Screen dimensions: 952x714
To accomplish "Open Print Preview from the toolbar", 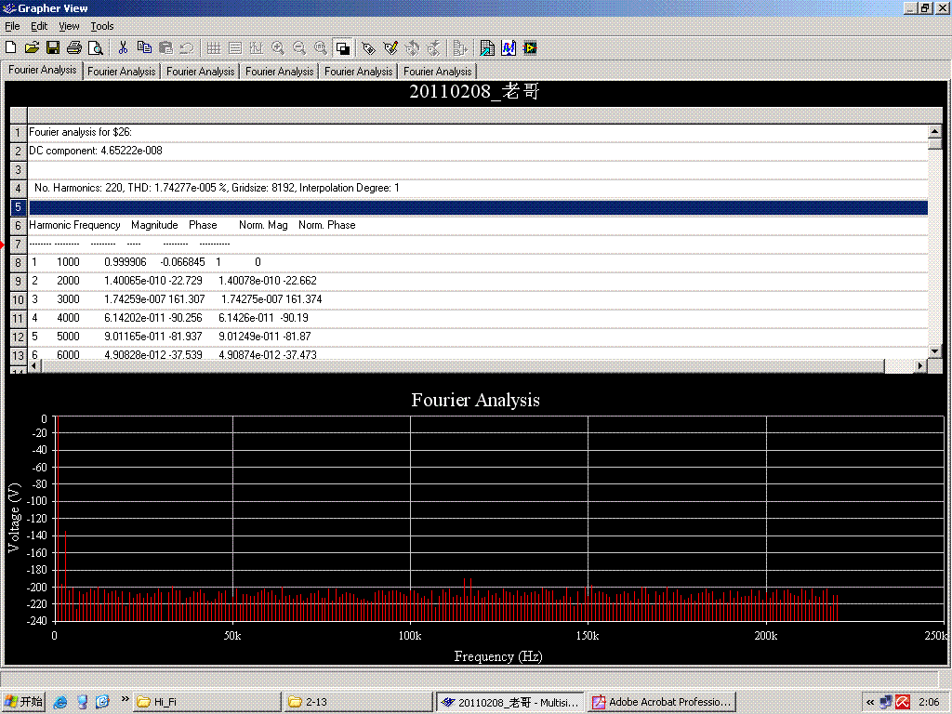I will click(x=95, y=47).
